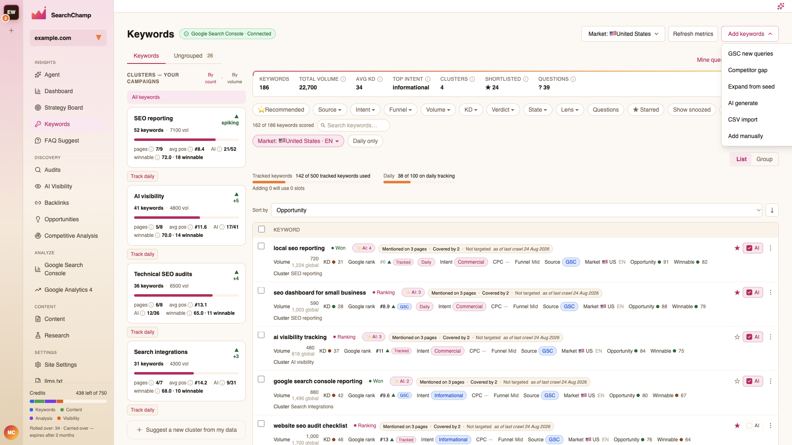This screenshot has height=445, width=792.
Task: Open Content document icon
Action: (x=38, y=319)
